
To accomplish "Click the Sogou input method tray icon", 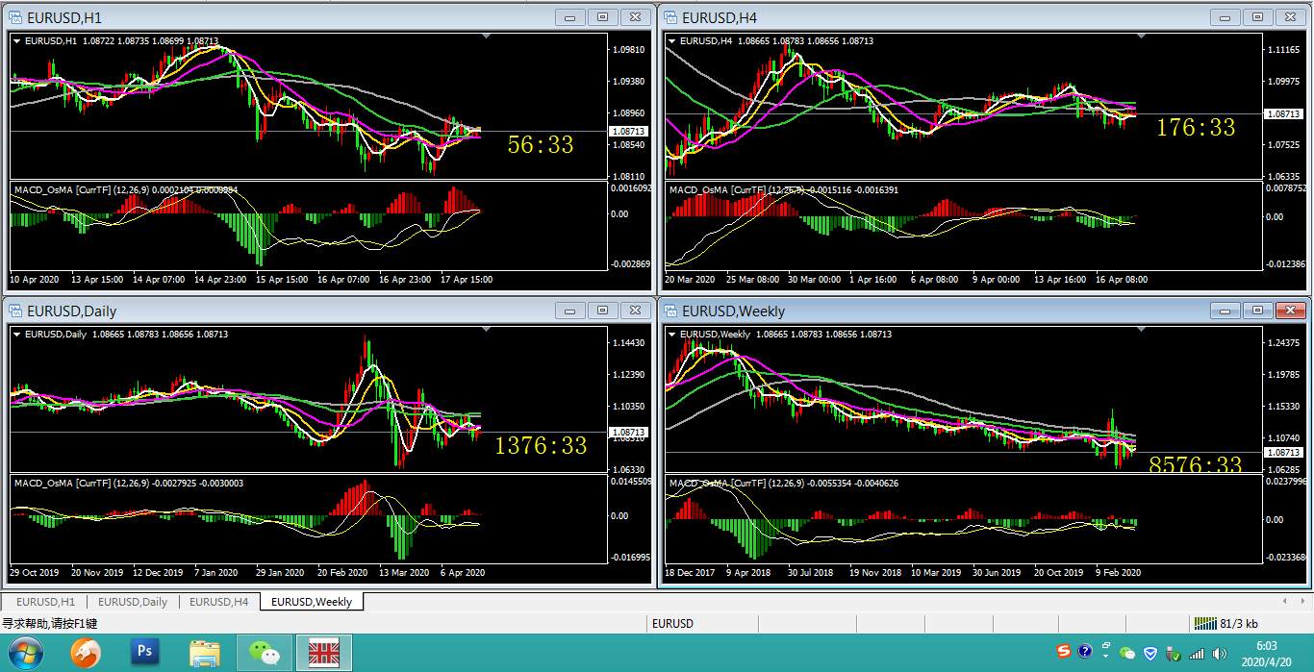I will 1064,652.
